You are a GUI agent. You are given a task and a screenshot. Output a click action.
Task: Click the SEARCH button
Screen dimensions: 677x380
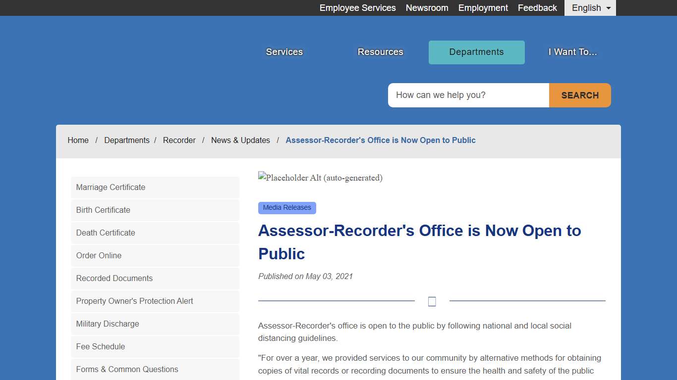(x=579, y=95)
